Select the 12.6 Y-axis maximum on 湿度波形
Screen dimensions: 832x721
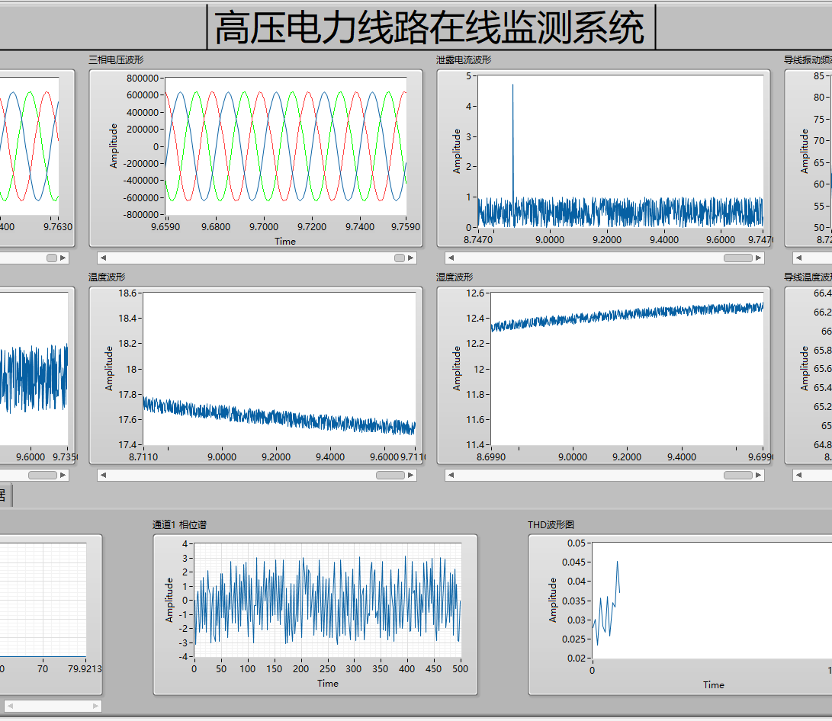tap(475, 293)
